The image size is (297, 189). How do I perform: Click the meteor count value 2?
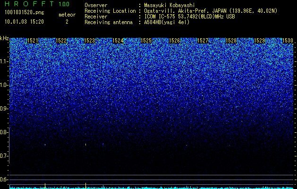point(67,22)
